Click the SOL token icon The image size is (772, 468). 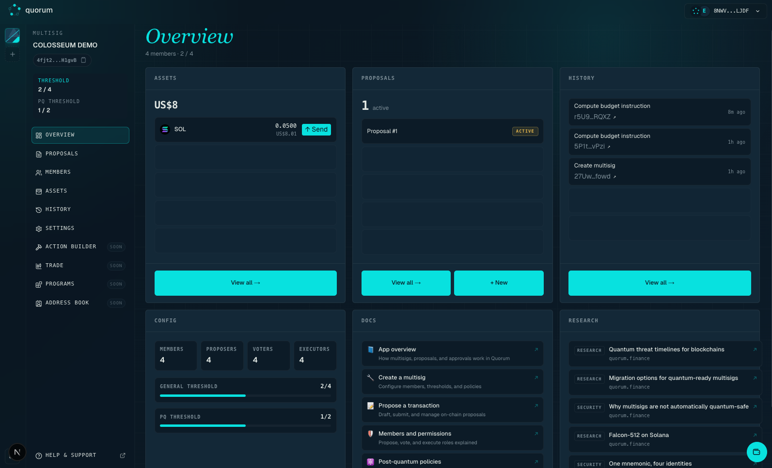pos(165,130)
